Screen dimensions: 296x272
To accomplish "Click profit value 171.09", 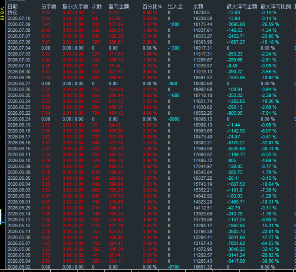I will point(116,137).
